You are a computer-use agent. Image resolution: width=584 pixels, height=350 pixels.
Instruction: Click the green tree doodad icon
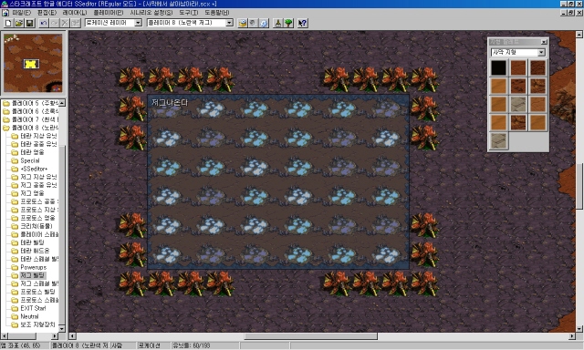[x=288, y=23]
